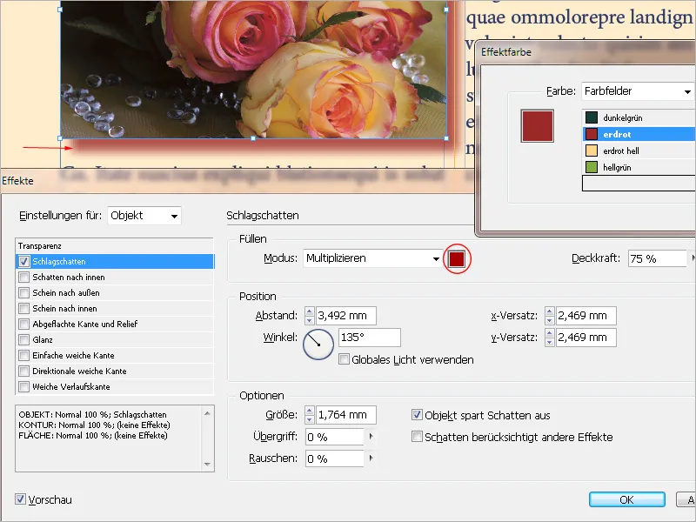Select the dunkelgrün swatch in Effektfarbe
696x522 pixels.
pos(639,117)
